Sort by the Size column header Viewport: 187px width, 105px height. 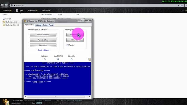77,15
